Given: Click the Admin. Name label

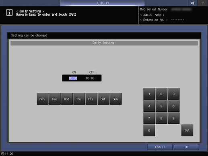Looking at the screenshot, I should (x=152, y=15).
